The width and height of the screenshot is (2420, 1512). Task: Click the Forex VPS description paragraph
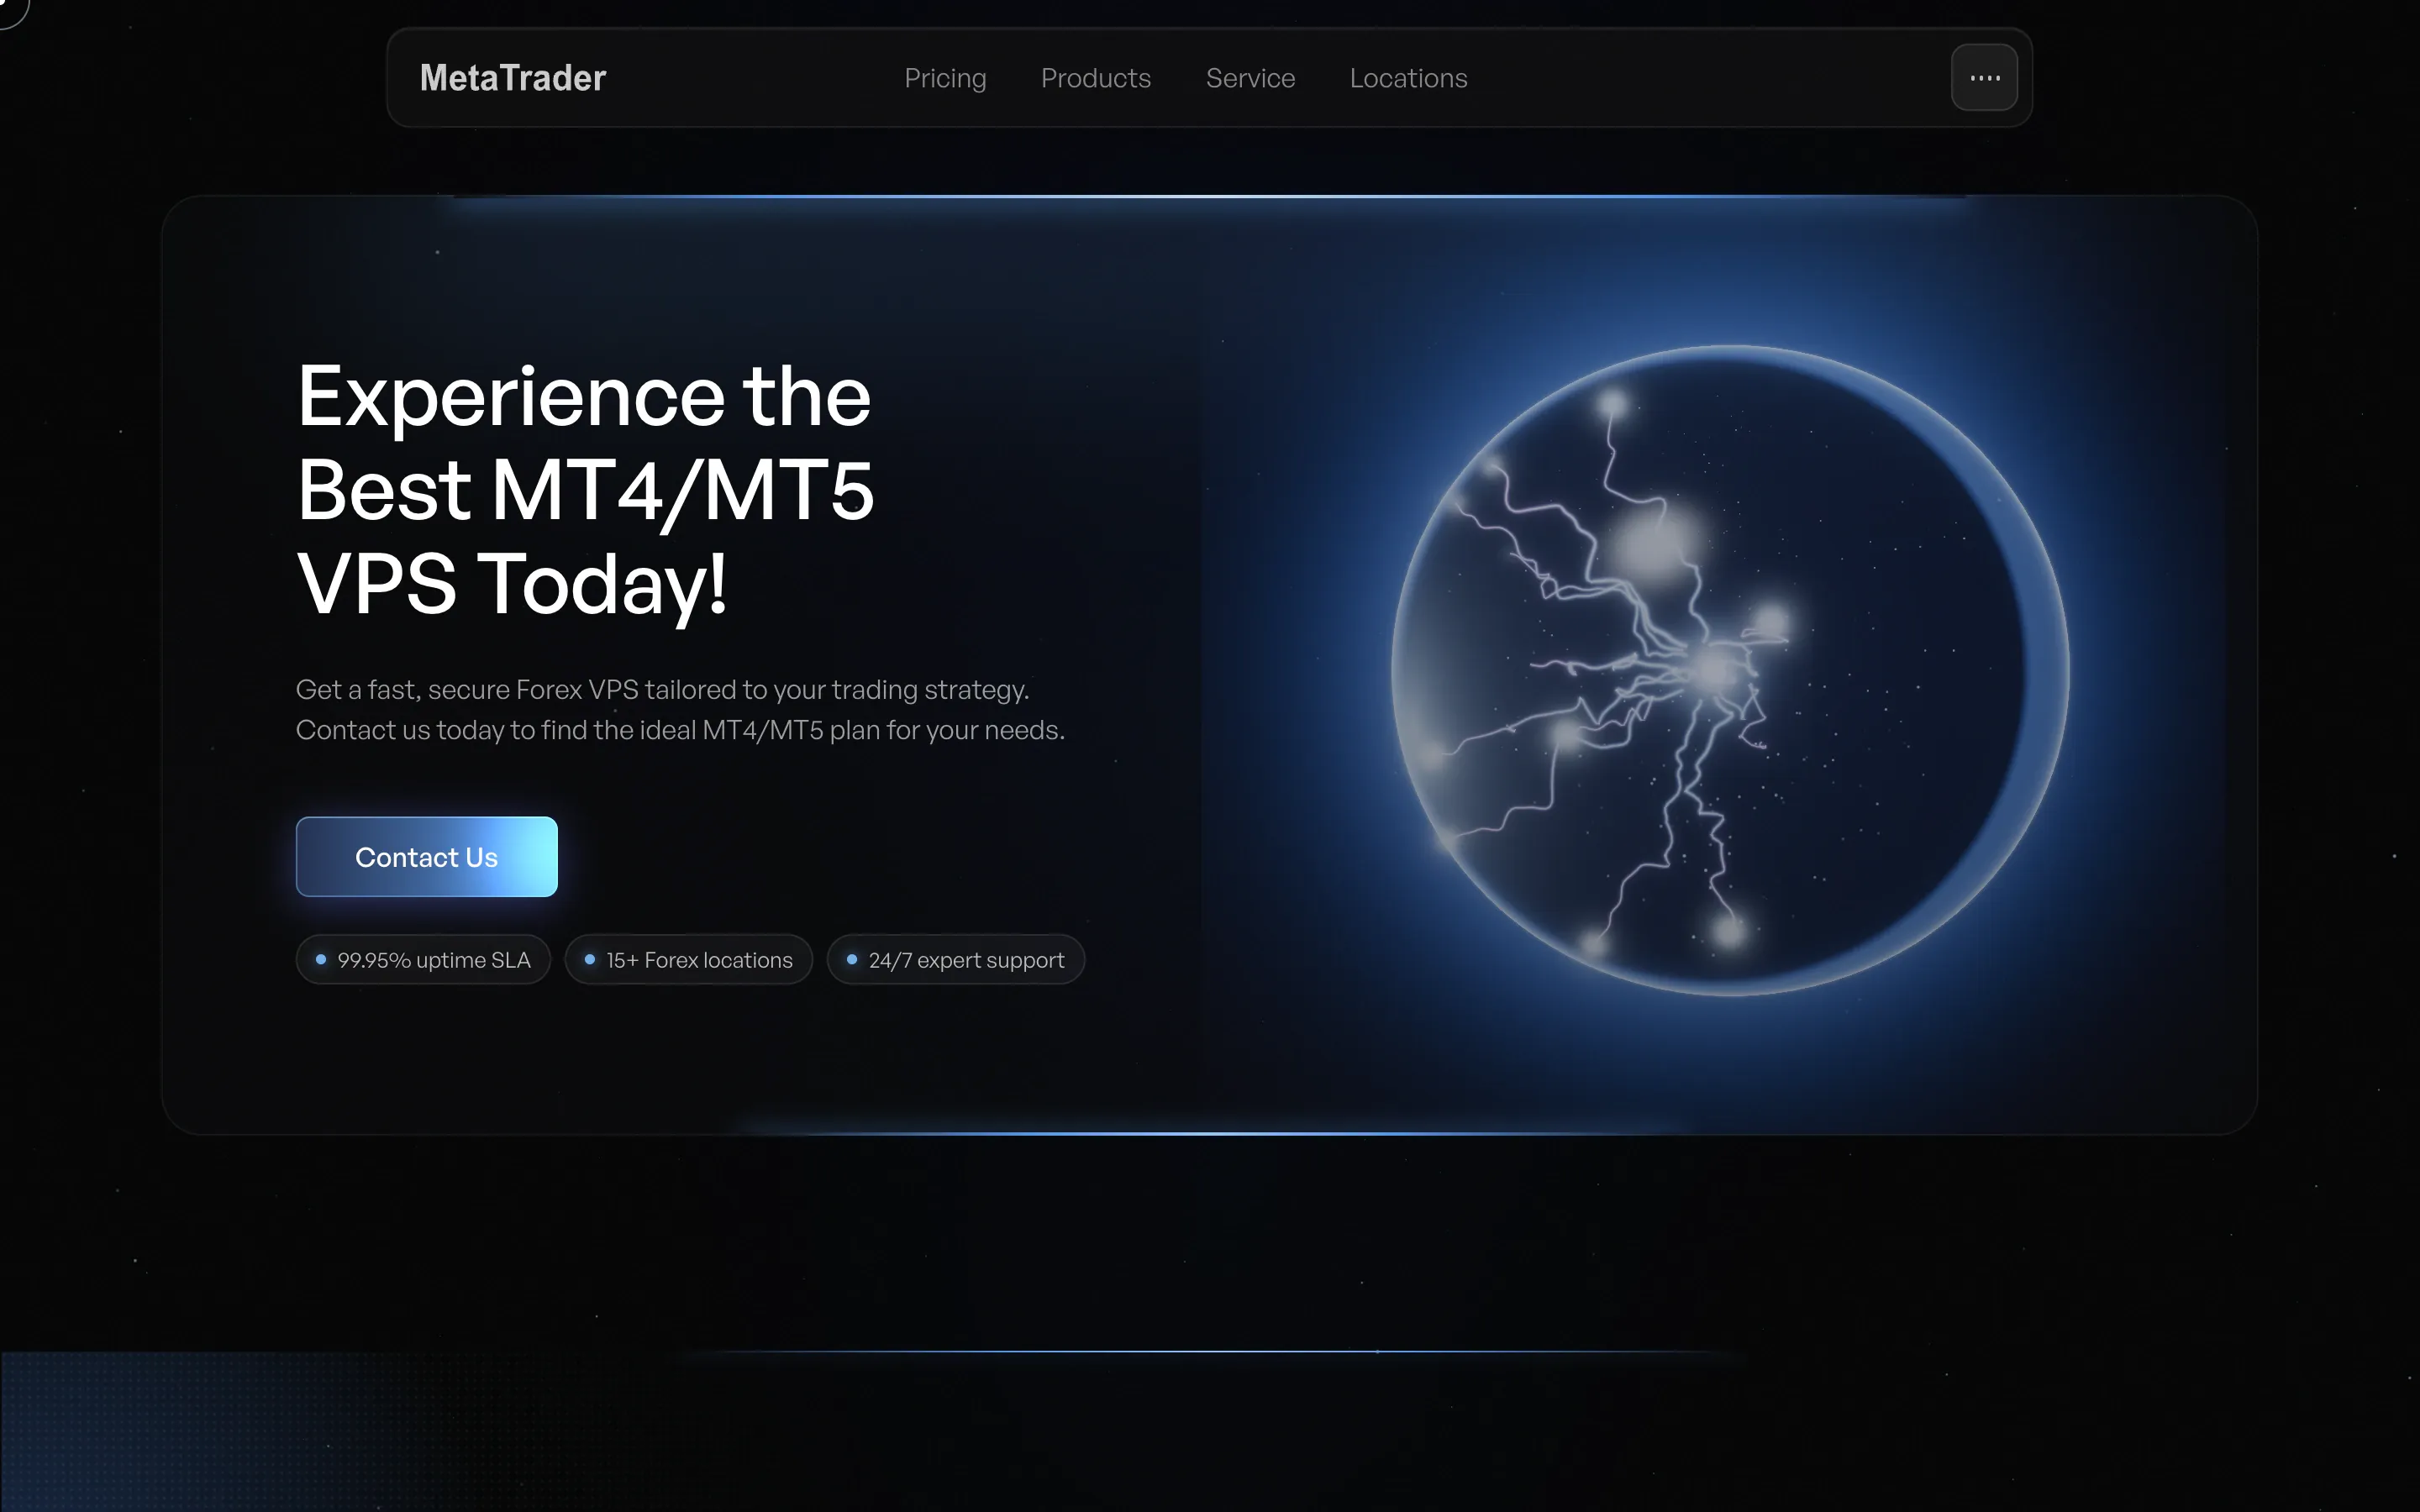pyautogui.click(x=680, y=710)
